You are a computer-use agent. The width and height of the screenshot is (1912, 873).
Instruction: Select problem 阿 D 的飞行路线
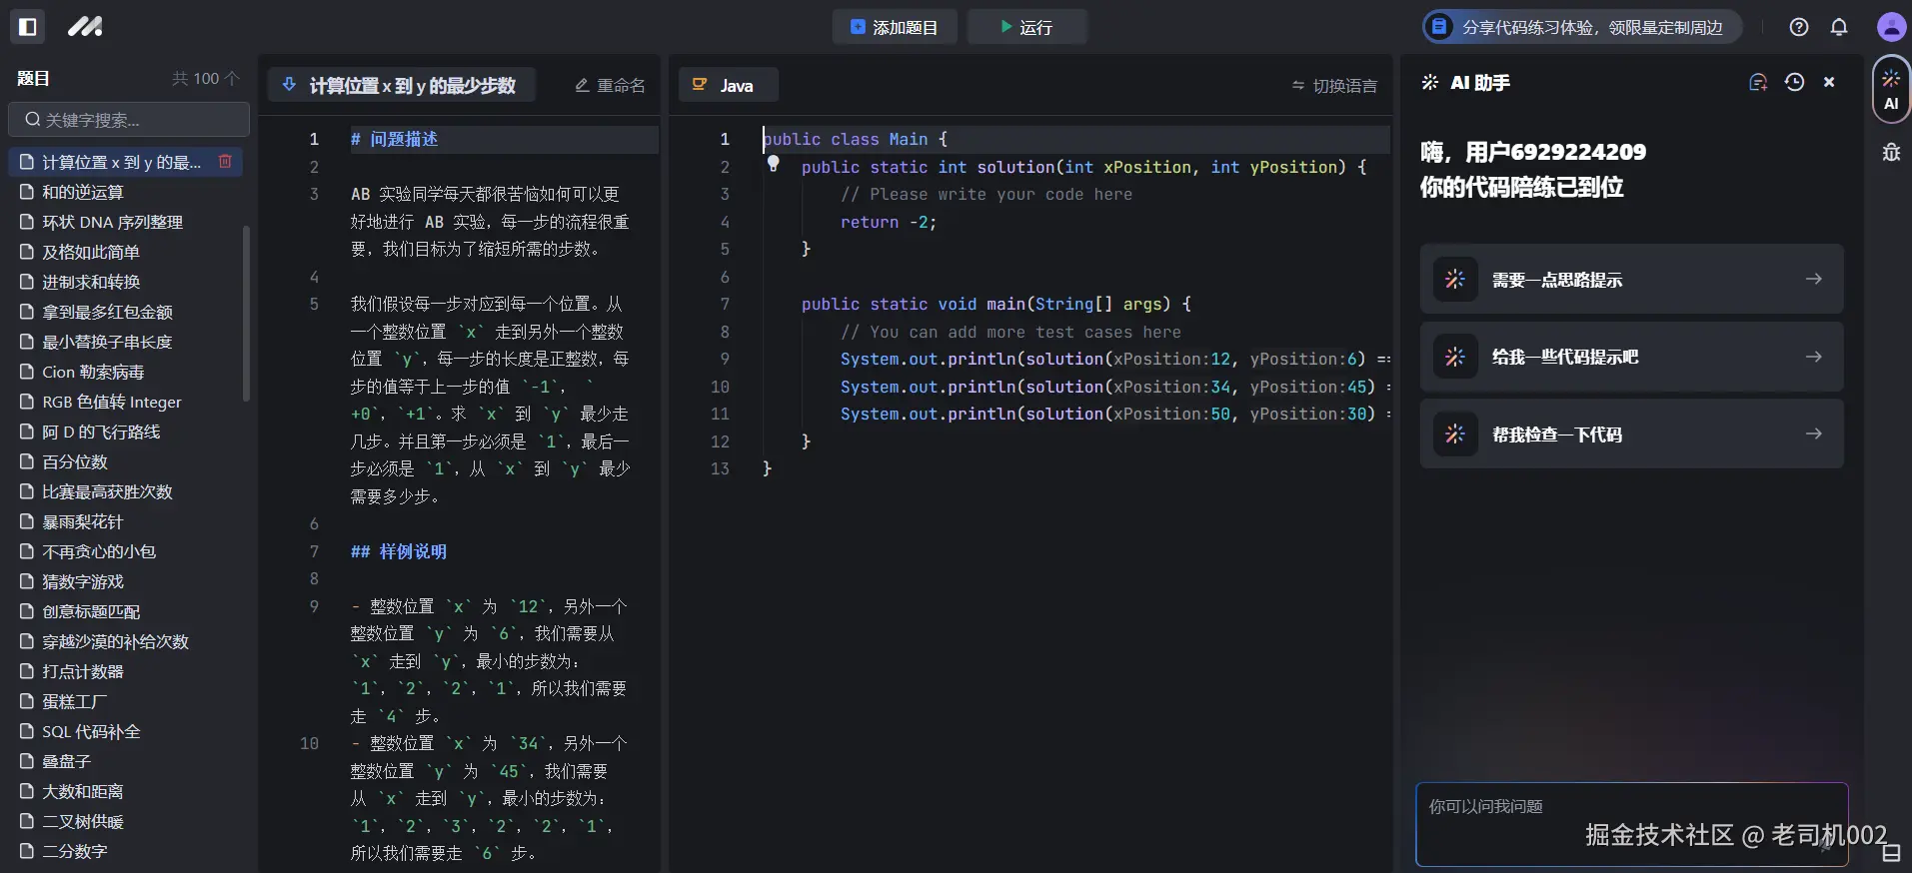tap(126, 432)
